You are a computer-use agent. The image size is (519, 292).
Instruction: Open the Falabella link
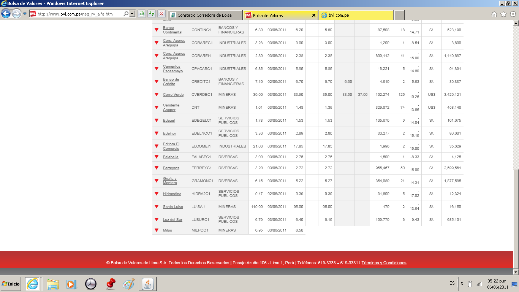pos(171,157)
